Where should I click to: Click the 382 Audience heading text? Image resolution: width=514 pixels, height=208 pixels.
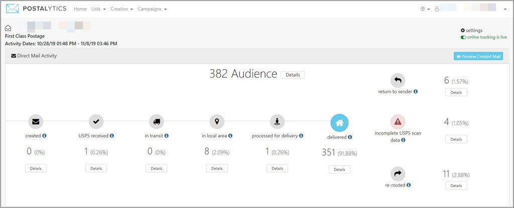[x=243, y=74]
